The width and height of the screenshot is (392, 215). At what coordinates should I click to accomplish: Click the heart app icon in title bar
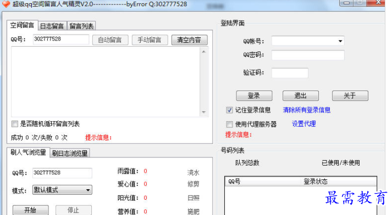pos(5,4)
